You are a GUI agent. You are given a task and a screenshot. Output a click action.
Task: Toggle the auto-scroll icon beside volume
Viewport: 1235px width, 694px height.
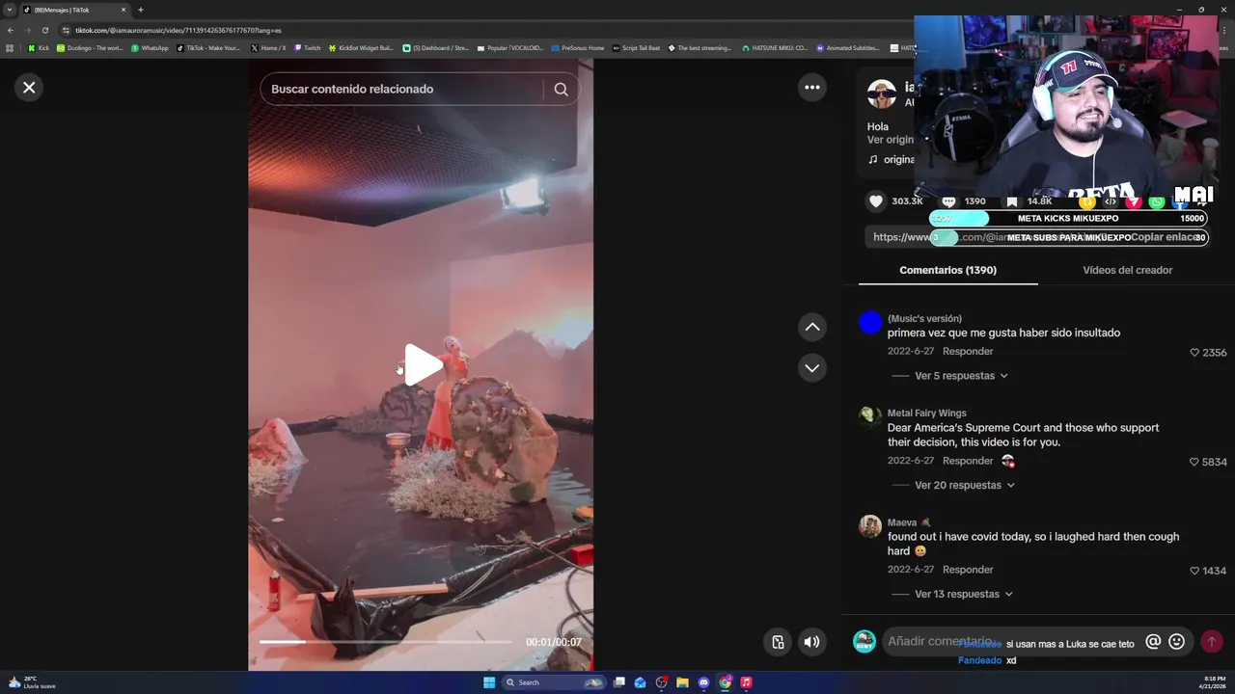click(778, 642)
